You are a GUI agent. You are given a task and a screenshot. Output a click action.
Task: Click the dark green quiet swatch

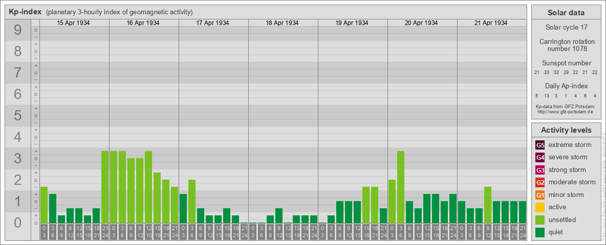point(540,232)
